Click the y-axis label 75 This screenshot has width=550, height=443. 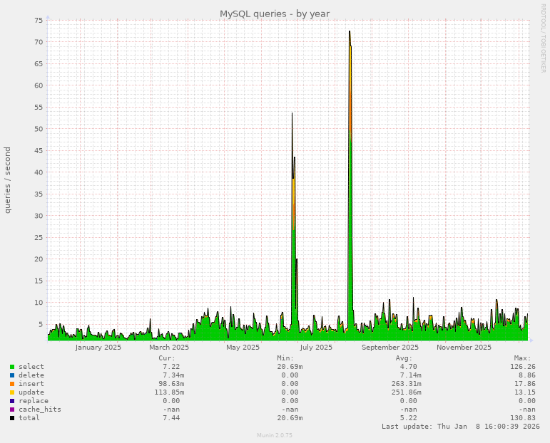(39, 21)
